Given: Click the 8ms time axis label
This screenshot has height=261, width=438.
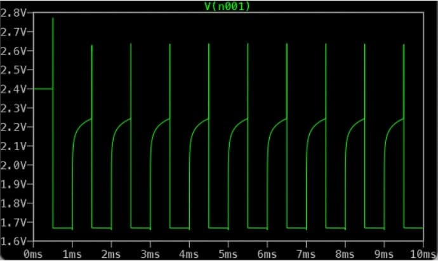Looking at the screenshot, I should (345, 253).
